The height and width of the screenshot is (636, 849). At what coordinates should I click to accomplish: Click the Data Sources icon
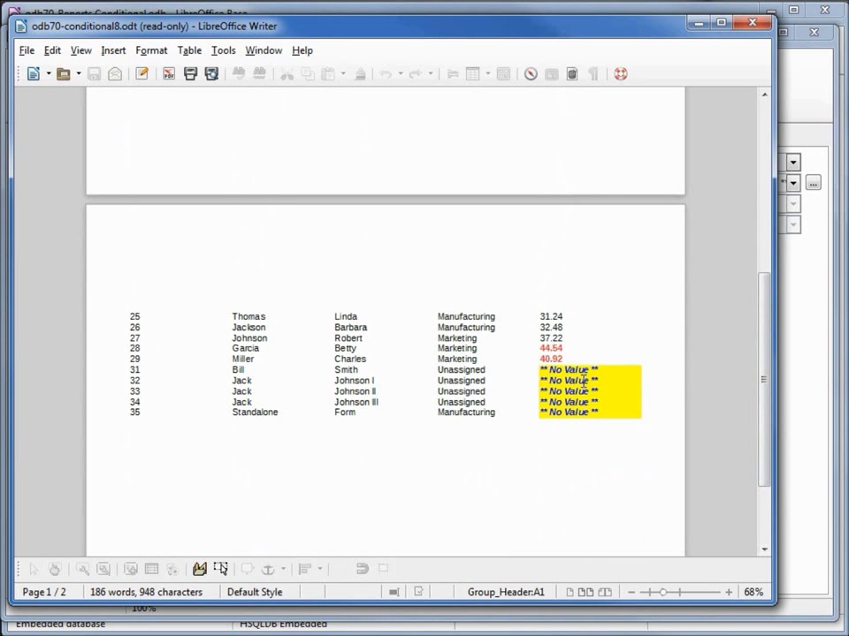[x=572, y=74]
